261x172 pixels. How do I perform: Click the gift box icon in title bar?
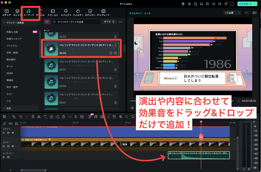[183, 4]
